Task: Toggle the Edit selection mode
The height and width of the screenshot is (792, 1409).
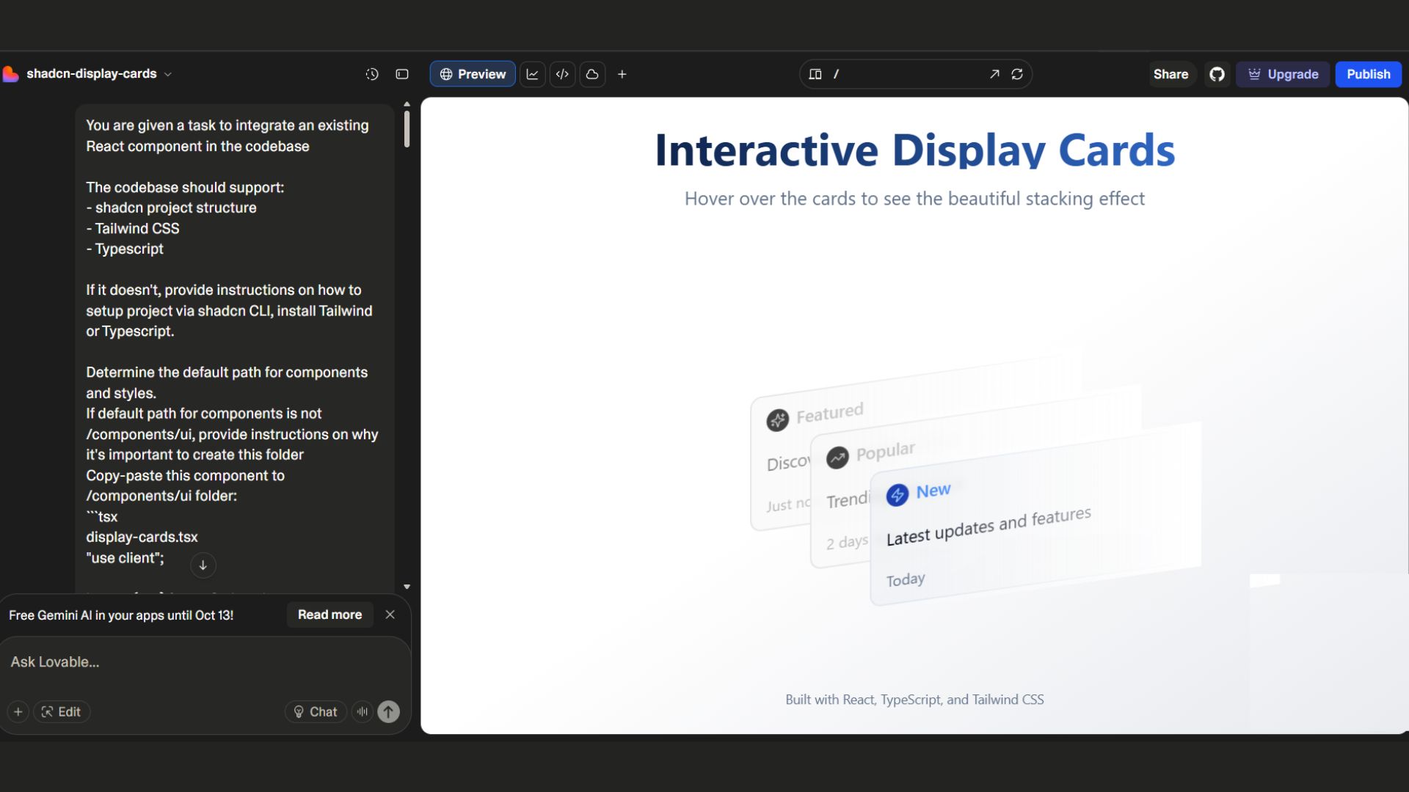Action: coord(62,711)
